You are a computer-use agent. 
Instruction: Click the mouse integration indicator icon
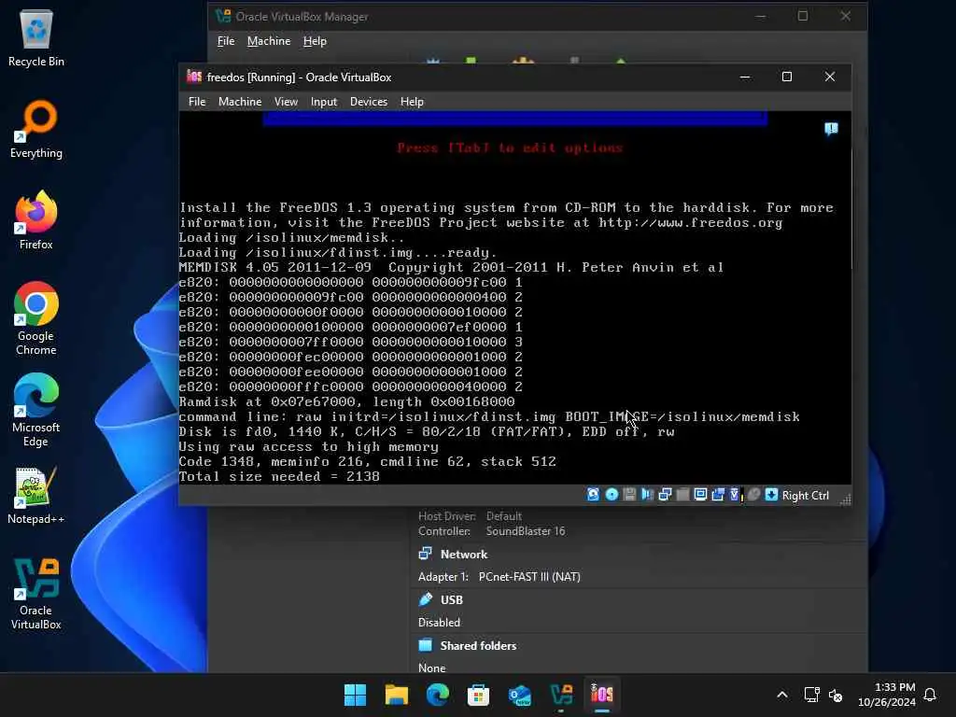tap(753, 495)
